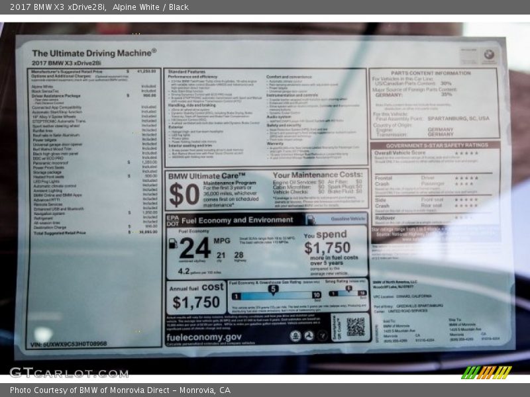Click the QR code on the fuel label
530x397 pixels.
point(356,327)
